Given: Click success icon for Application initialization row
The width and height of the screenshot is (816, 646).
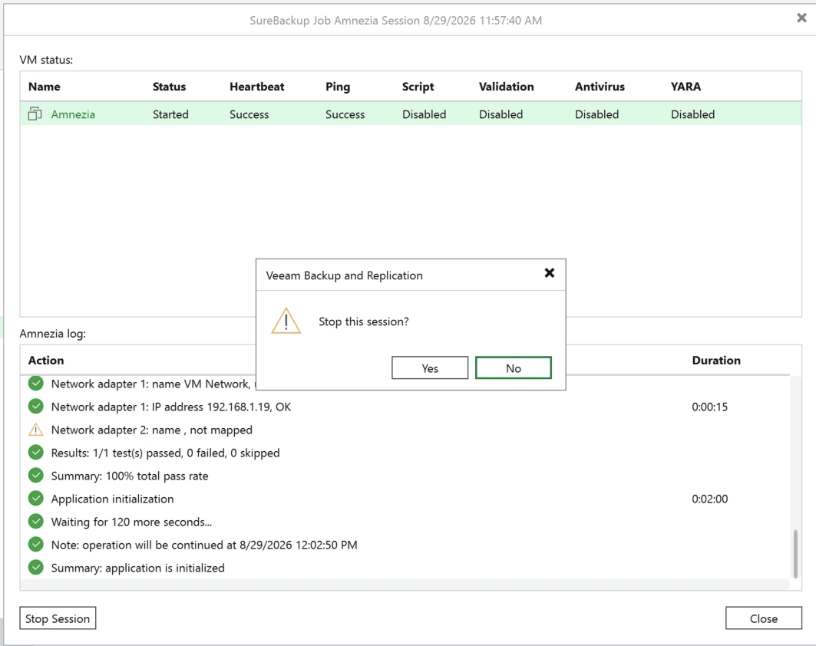Looking at the screenshot, I should point(36,498).
